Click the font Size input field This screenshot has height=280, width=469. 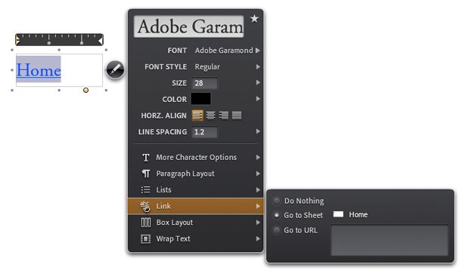click(x=204, y=83)
